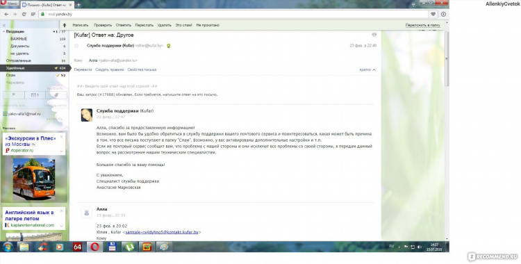Clear Спам folder with broom icon
This screenshot has height=264, width=521.
[x=58, y=76]
